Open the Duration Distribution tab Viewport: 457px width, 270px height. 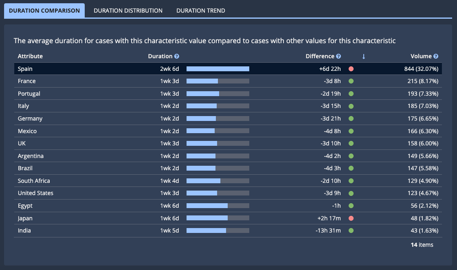pyautogui.click(x=128, y=11)
